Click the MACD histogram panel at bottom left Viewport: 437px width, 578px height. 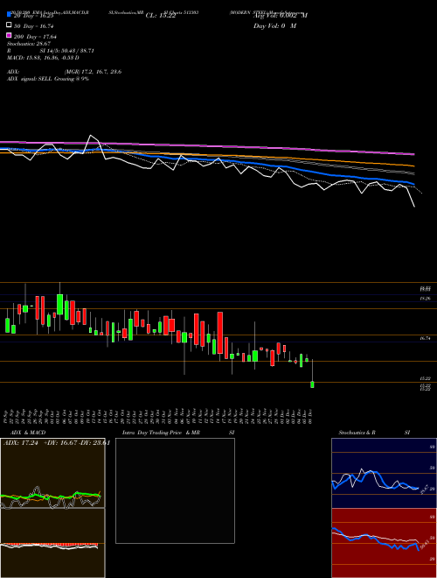(52, 543)
